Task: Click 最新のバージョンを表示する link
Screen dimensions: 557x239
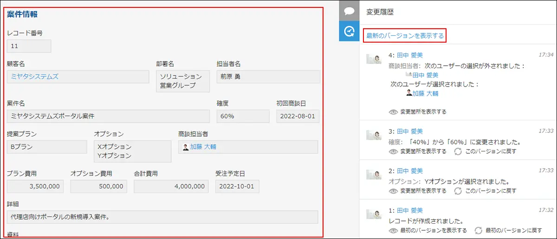Action: (x=405, y=36)
